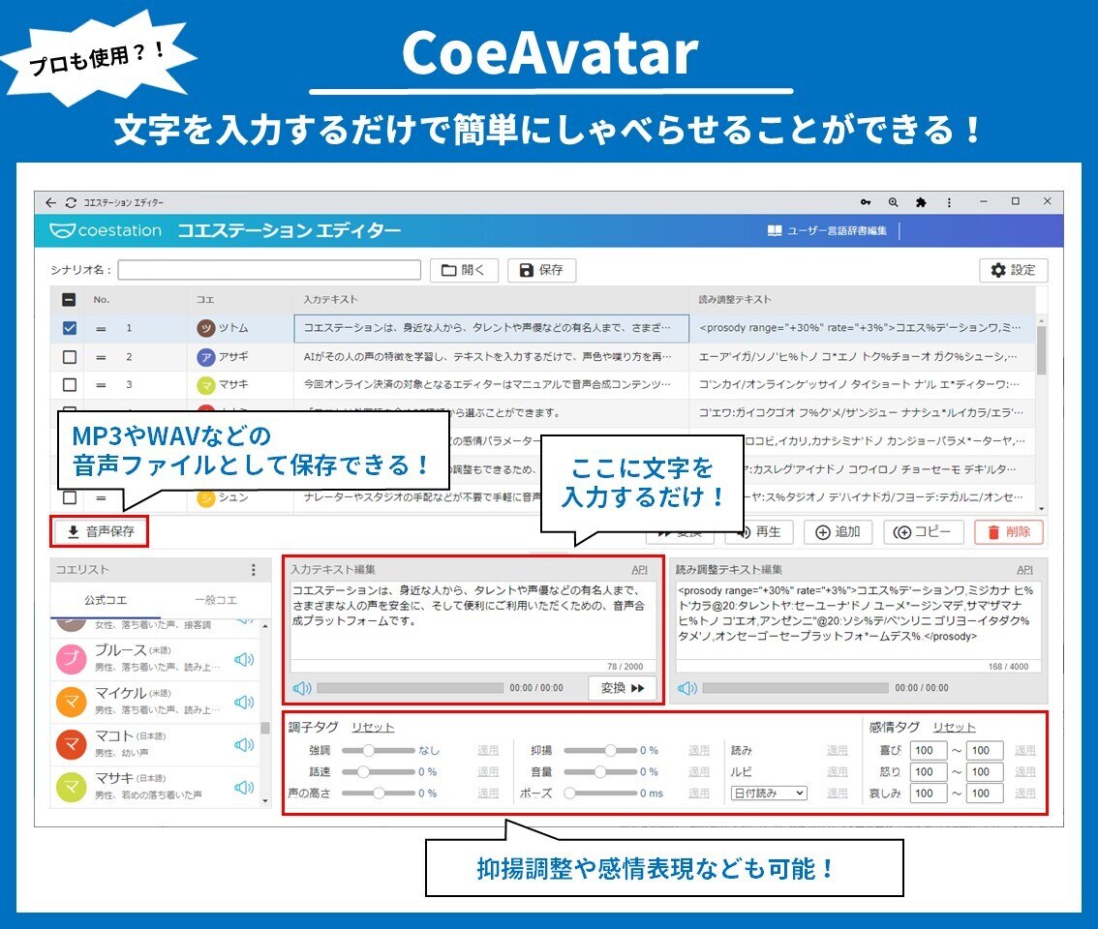Play the ブルース voice sample speaker icon

244,659
